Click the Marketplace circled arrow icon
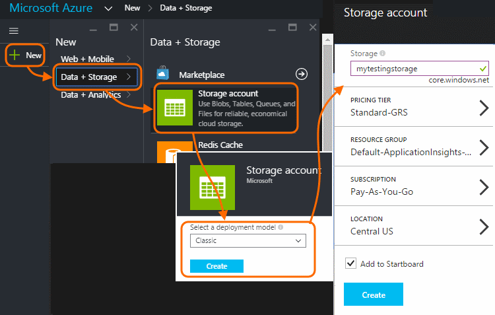 tap(302, 74)
